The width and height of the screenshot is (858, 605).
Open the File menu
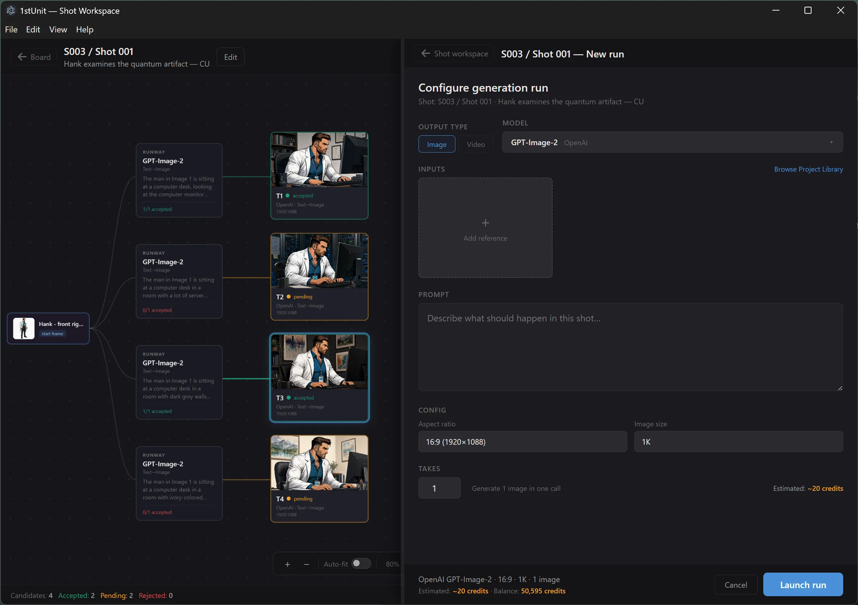11,30
